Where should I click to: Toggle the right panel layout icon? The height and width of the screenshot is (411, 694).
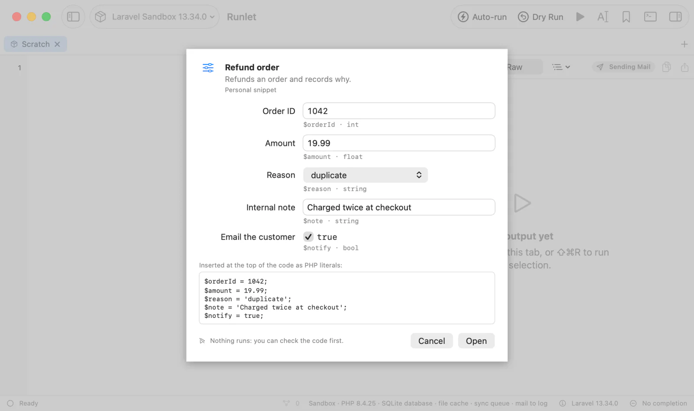[x=675, y=17]
